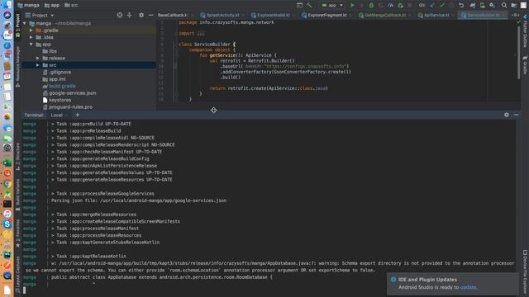529x297 pixels.
Task: Click manga breadcrumb in navigation bar
Action: coord(29,5)
